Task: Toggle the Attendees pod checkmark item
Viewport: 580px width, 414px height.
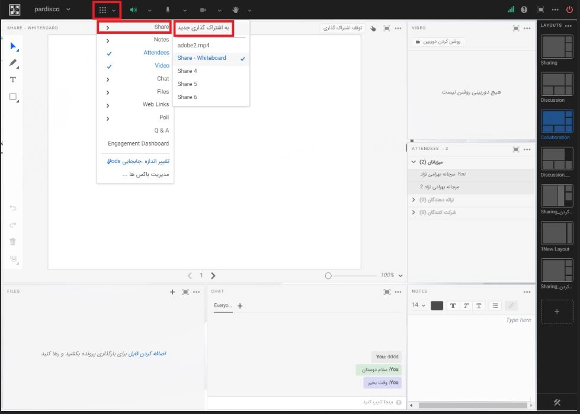Action: pos(136,53)
